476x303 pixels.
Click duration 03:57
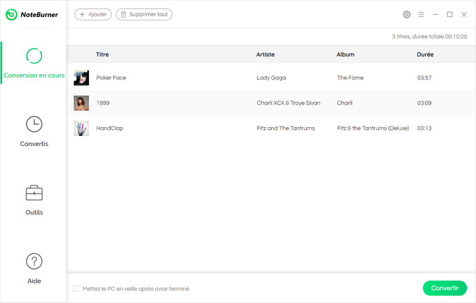(424, 77)
